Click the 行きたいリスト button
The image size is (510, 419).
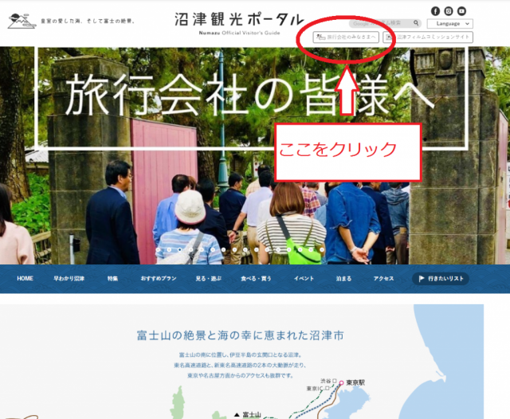click(441, 279)
